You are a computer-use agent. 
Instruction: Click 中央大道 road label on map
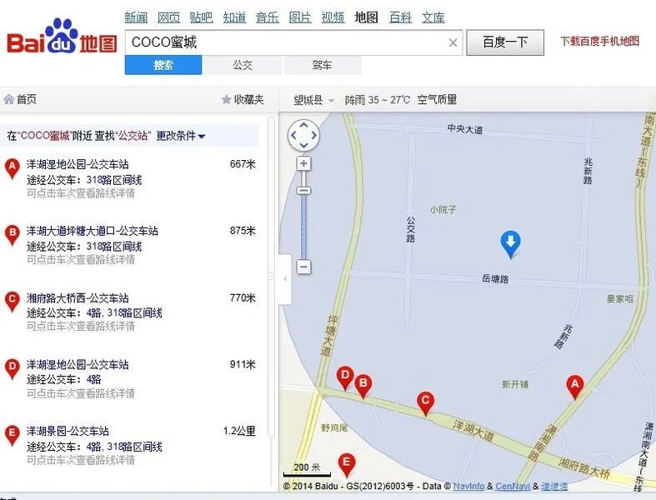[x=465, y=129]
